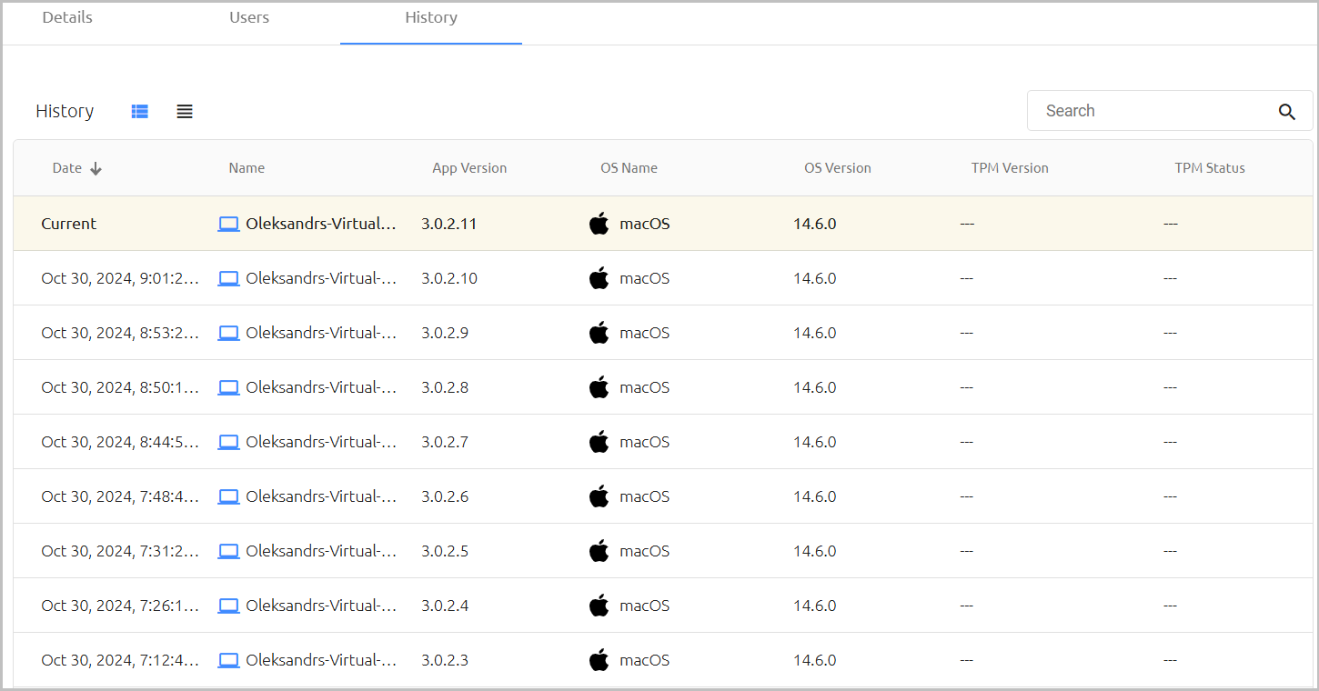Click laptop icon in the 3.0.2.4 row
The image size is (1319, 691).
point(228,606)
